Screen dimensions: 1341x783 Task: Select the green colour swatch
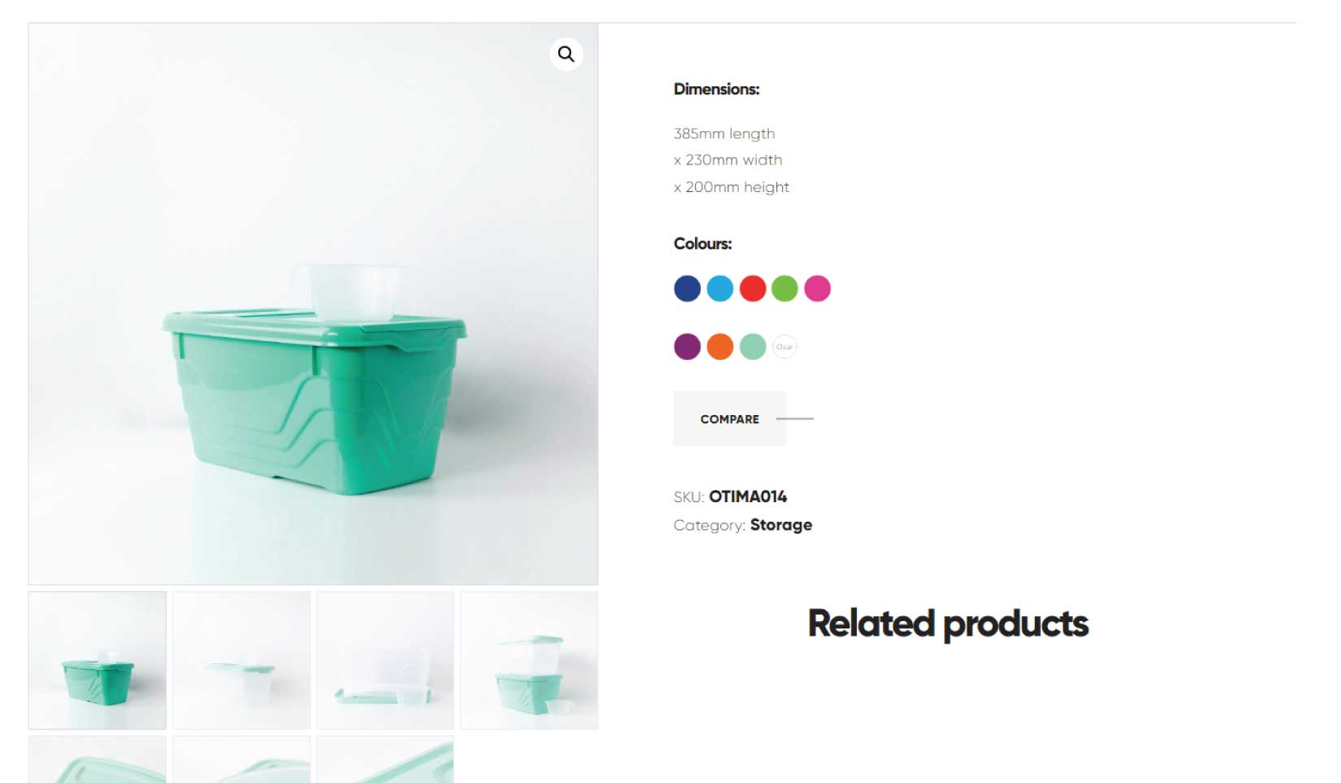click(x=784, y=288)
